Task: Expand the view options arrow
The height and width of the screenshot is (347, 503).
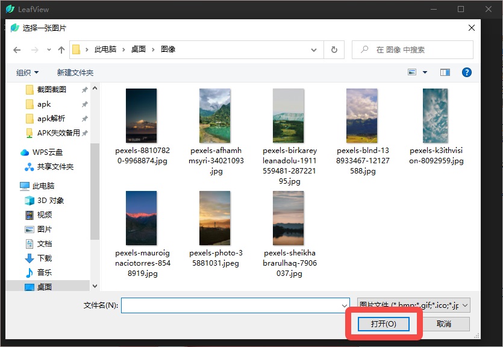Action: pos(425,72)
